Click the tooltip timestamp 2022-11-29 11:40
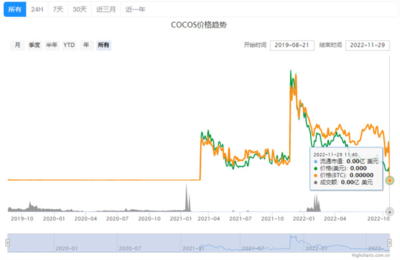Image resolution: width=400 pixels, height=260 pixels. tap(335, 155)
